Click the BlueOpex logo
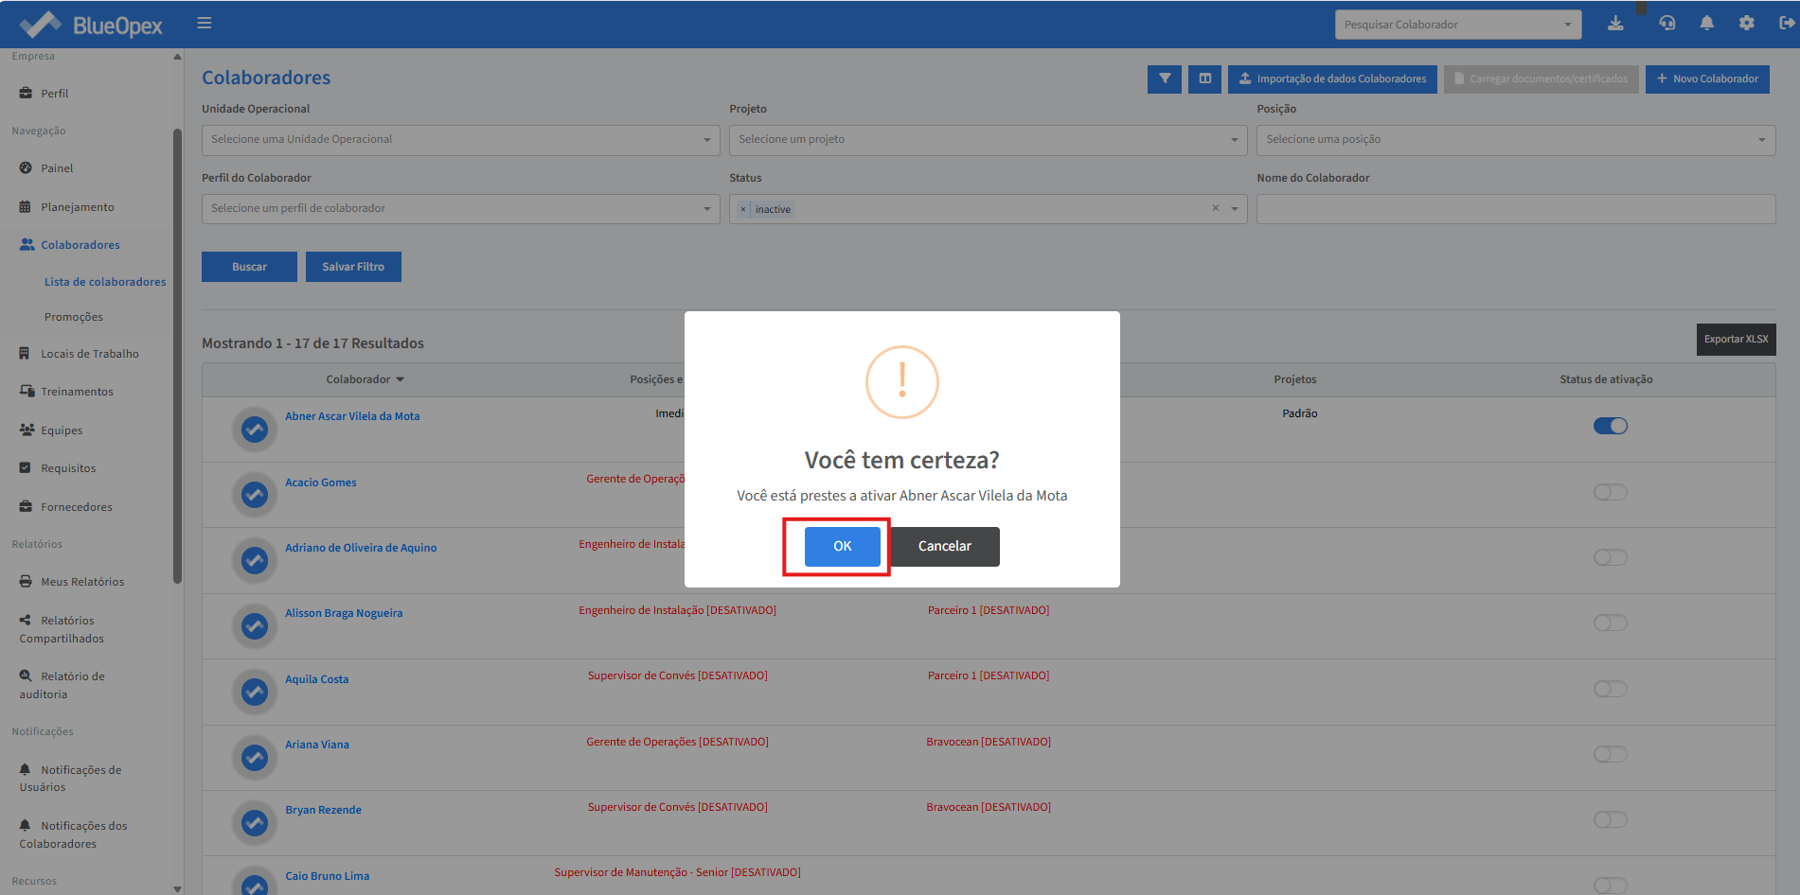The width and height of the screenshot is (1800, 895). coord(91,25)
